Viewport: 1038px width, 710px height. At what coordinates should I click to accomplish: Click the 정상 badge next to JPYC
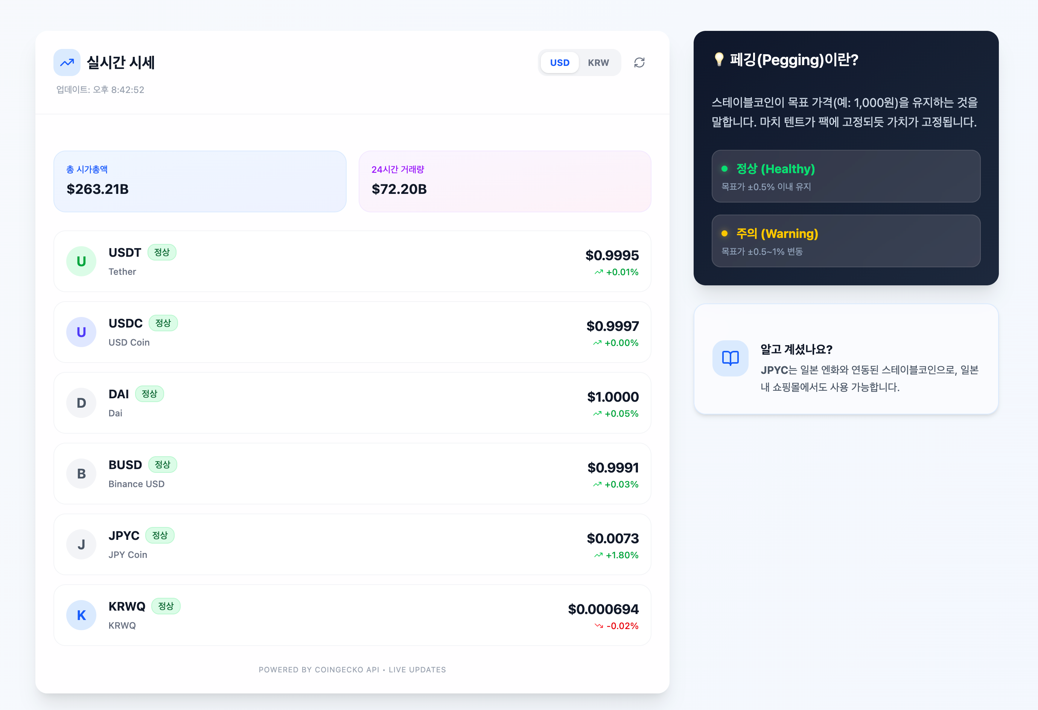(160, 535)
